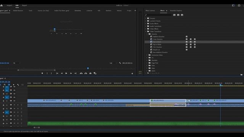This screenshot has width=244, height=137.
Task: Open the Essential Graphics panel tab
Action: coord(176,11)
